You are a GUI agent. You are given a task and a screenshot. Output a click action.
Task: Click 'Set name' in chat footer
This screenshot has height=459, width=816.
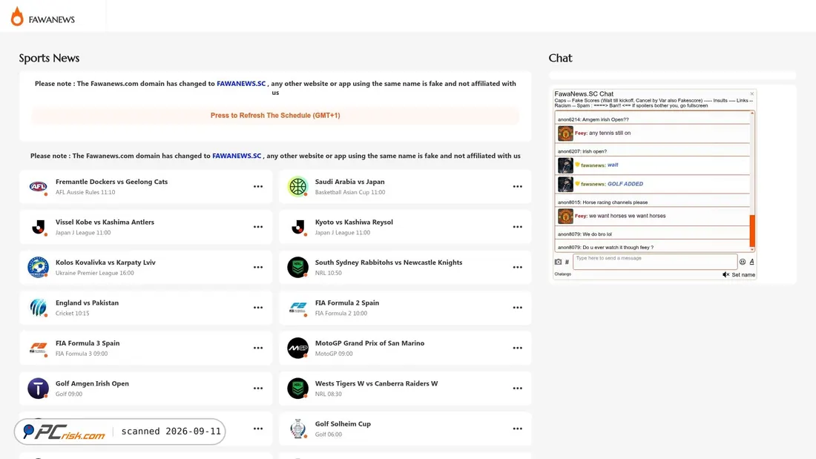pos(743,275)
